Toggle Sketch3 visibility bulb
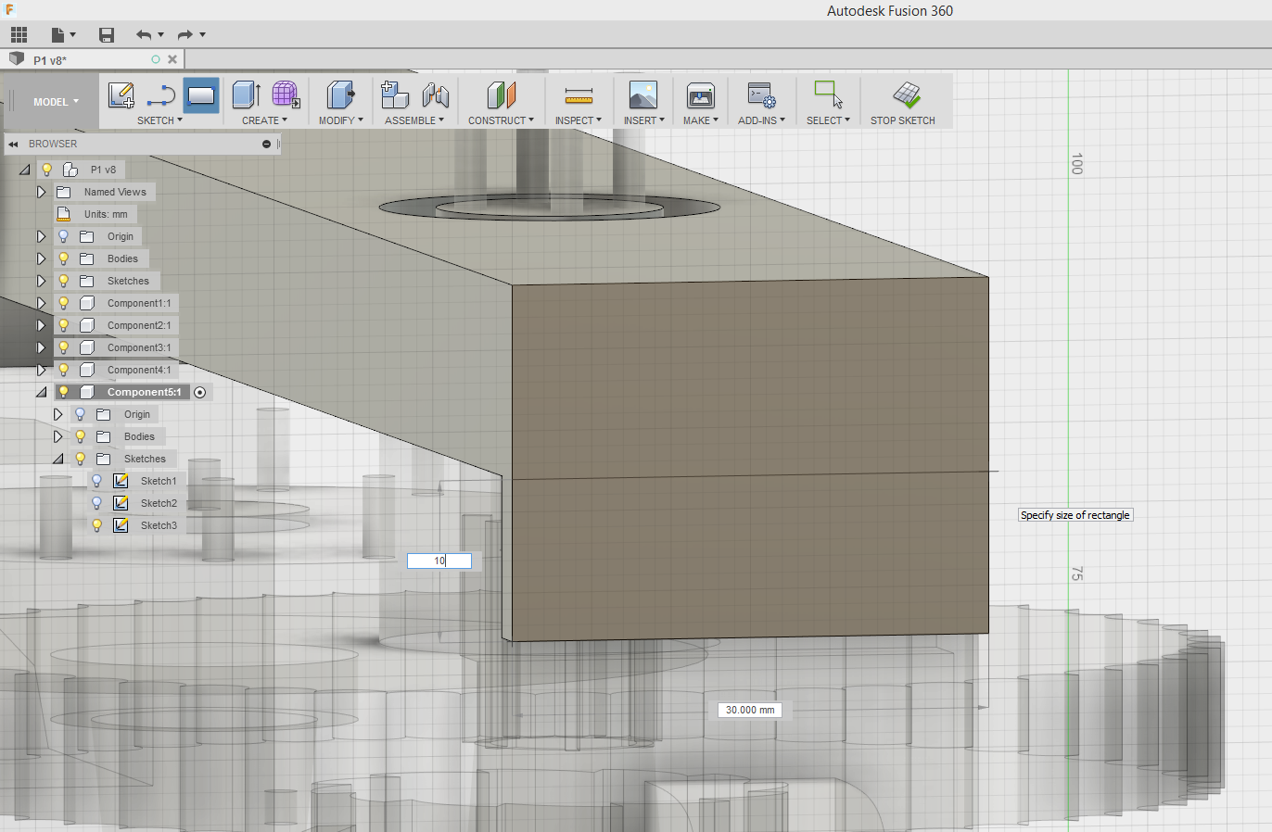 coord(96,525)
